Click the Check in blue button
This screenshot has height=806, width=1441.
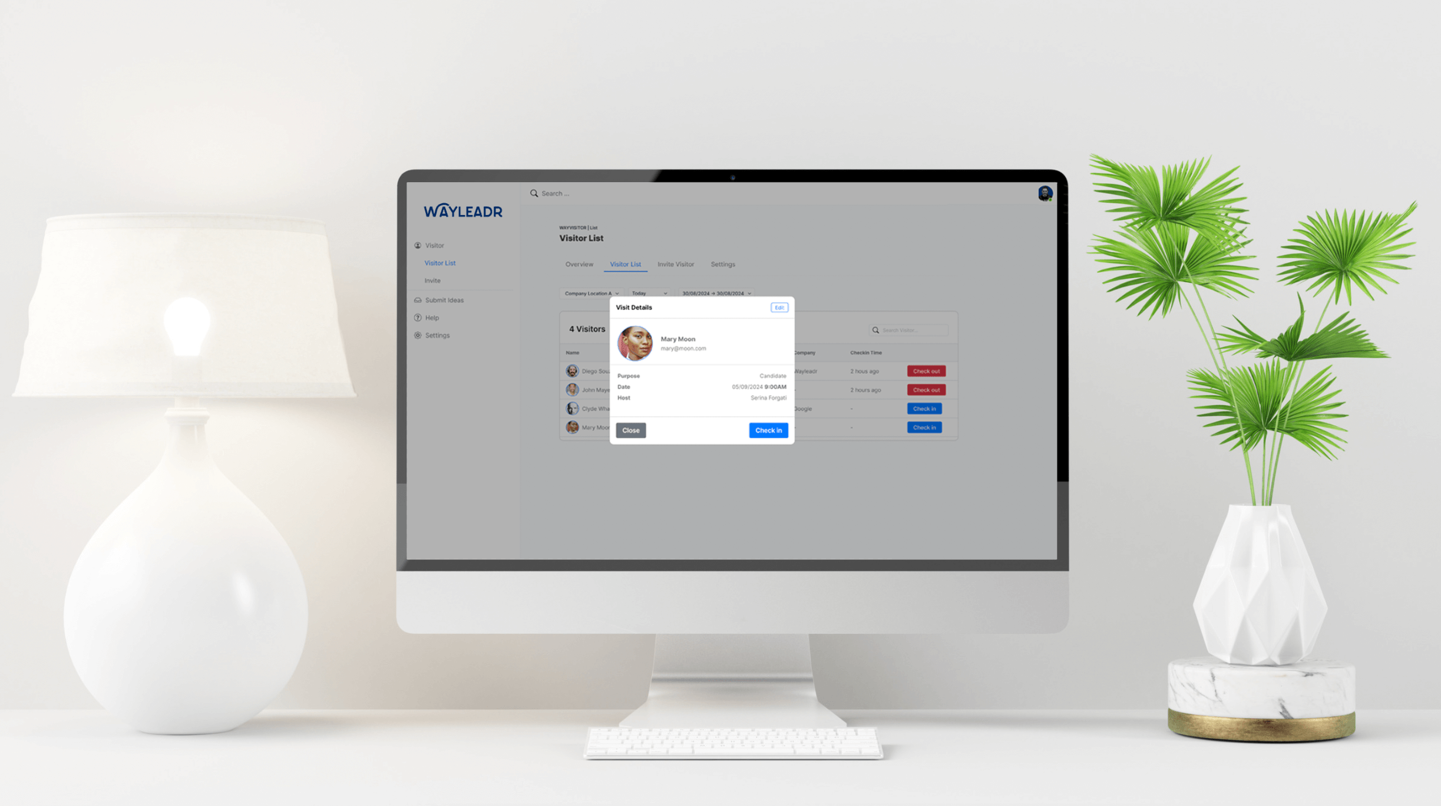(769, 430)
